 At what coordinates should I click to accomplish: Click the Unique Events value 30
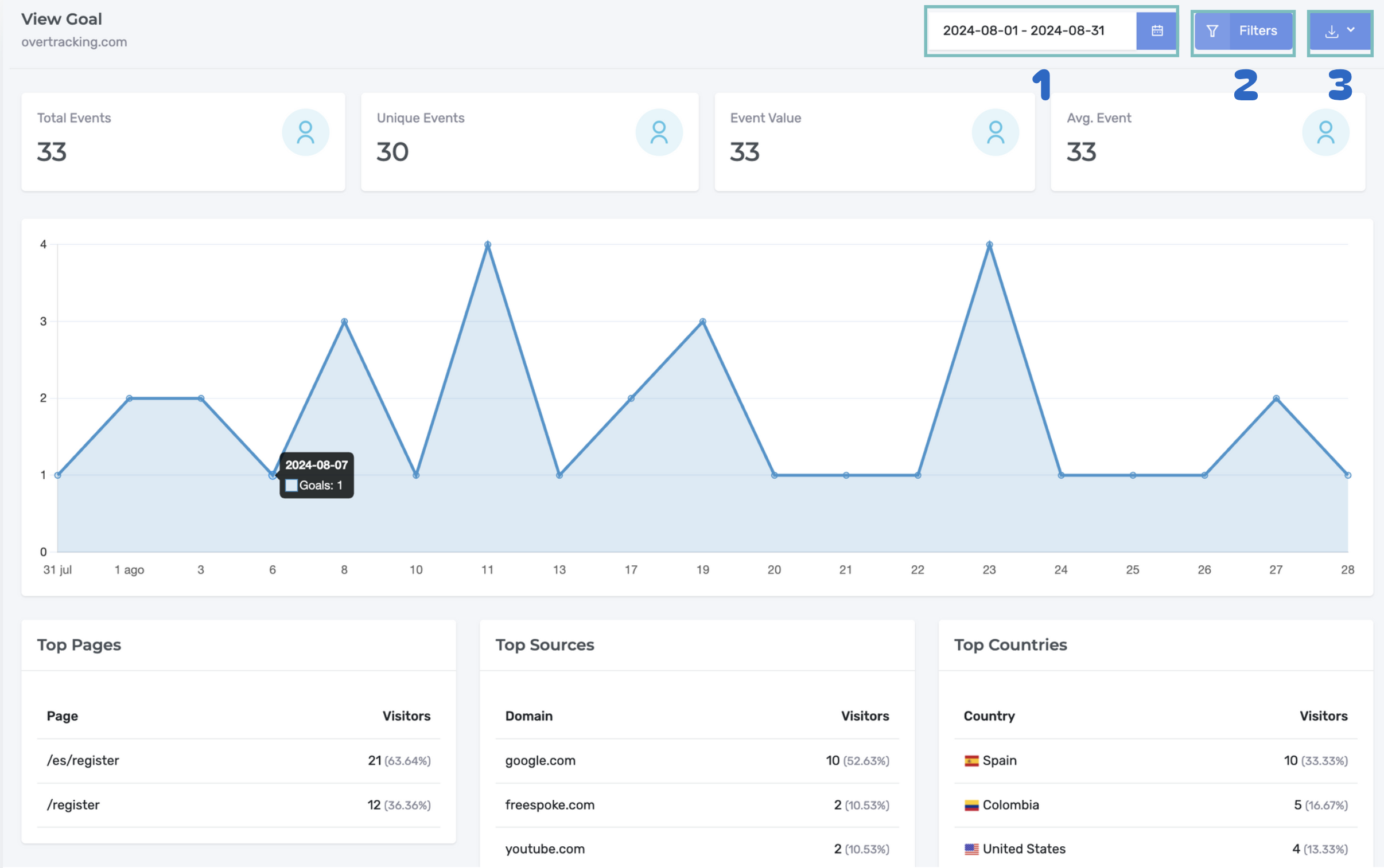tap(392, 152)
